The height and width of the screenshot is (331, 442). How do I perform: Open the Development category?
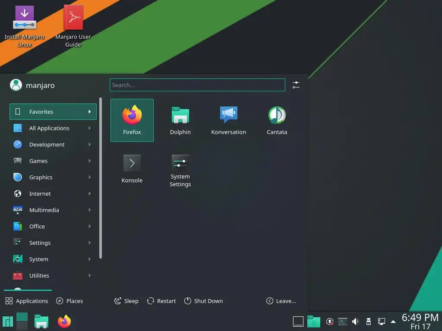[x=53, y=144]
